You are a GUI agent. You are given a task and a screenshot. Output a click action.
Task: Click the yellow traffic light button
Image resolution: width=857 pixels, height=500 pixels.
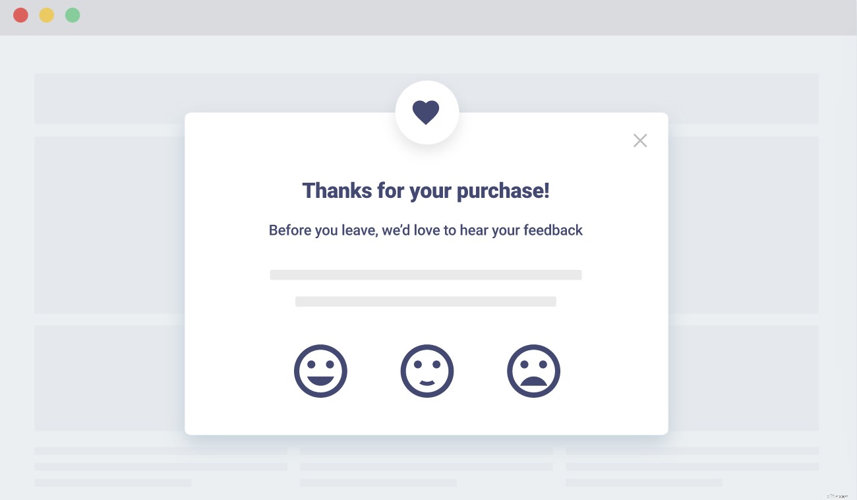(46, 15)
